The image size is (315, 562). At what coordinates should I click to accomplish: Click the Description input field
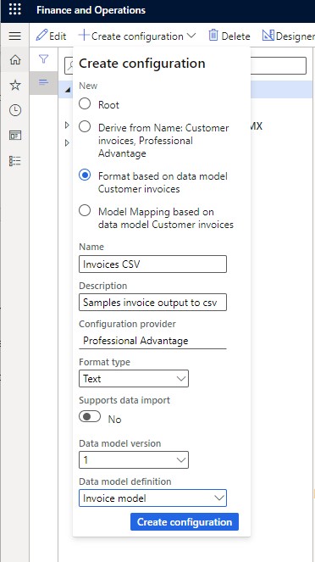coord(152,302)
